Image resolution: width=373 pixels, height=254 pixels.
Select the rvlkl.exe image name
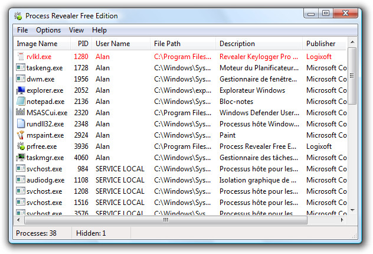pos(39,57)
